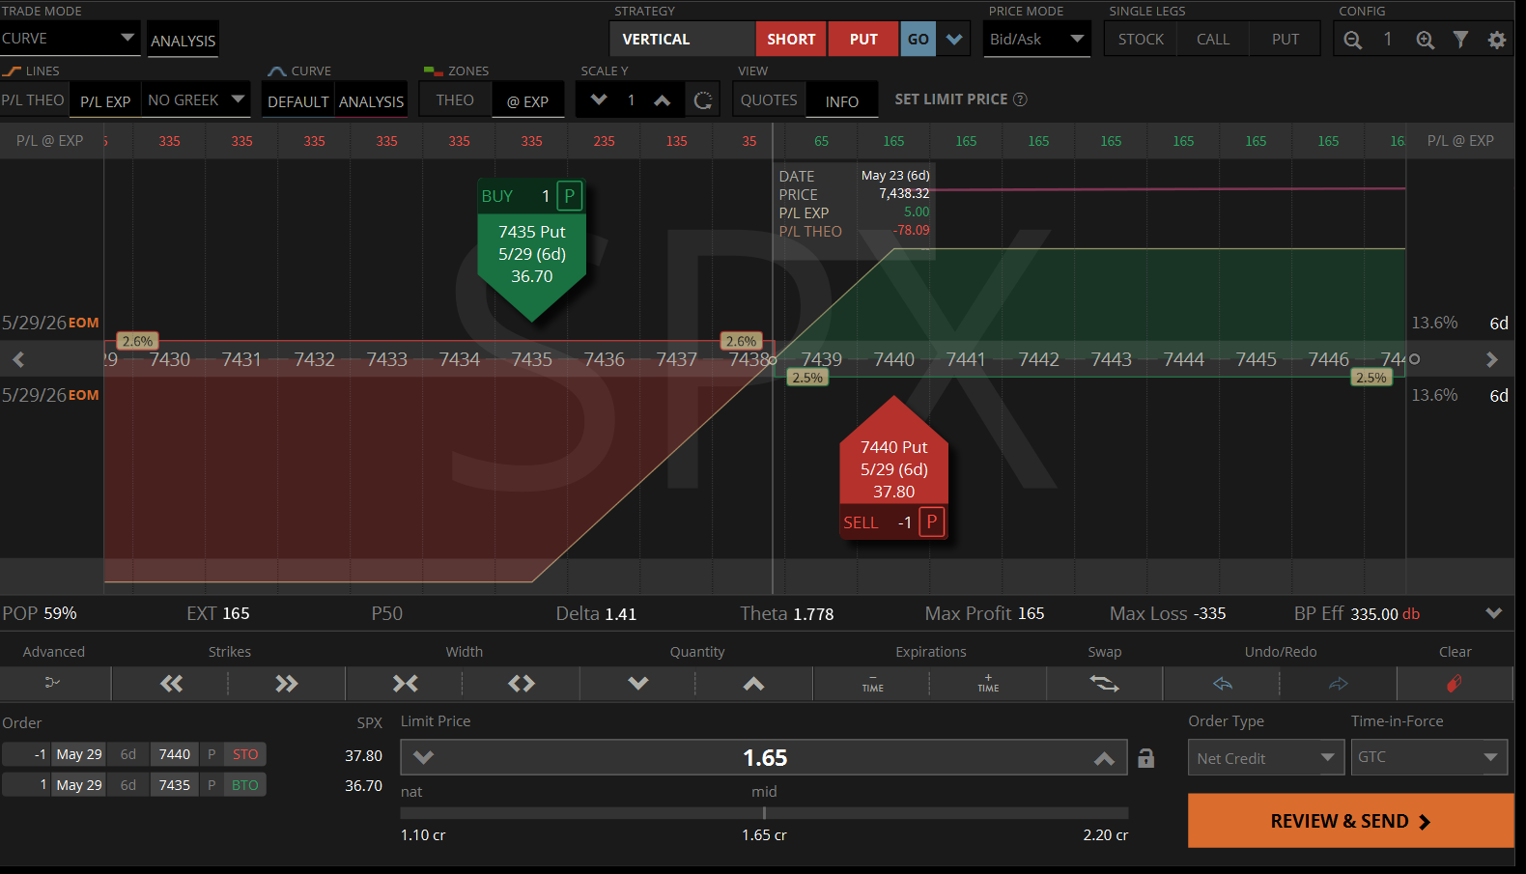Move expiration earlier with minus TIME
The image size is (1526, 874).
[872, 684]
